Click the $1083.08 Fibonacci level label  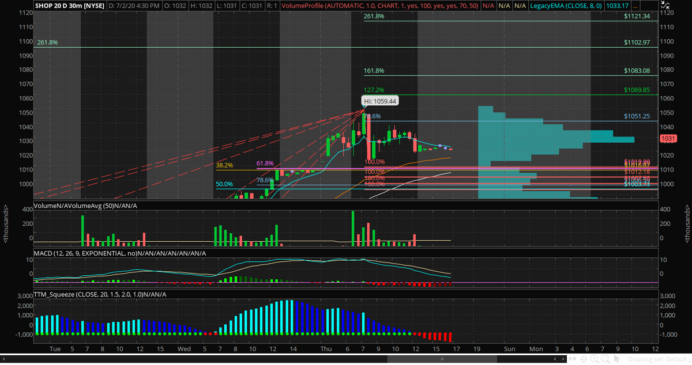(637, 71)
